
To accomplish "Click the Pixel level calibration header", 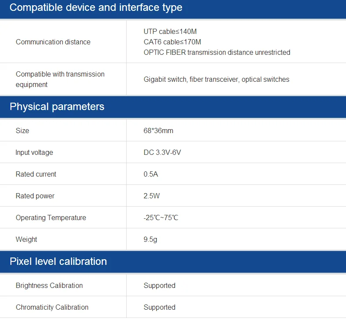I will 58,261.
